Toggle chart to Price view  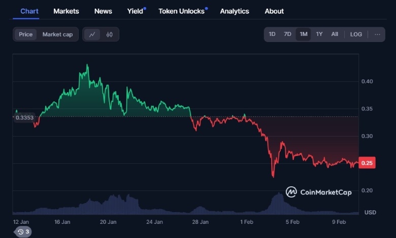click(25, 34)
